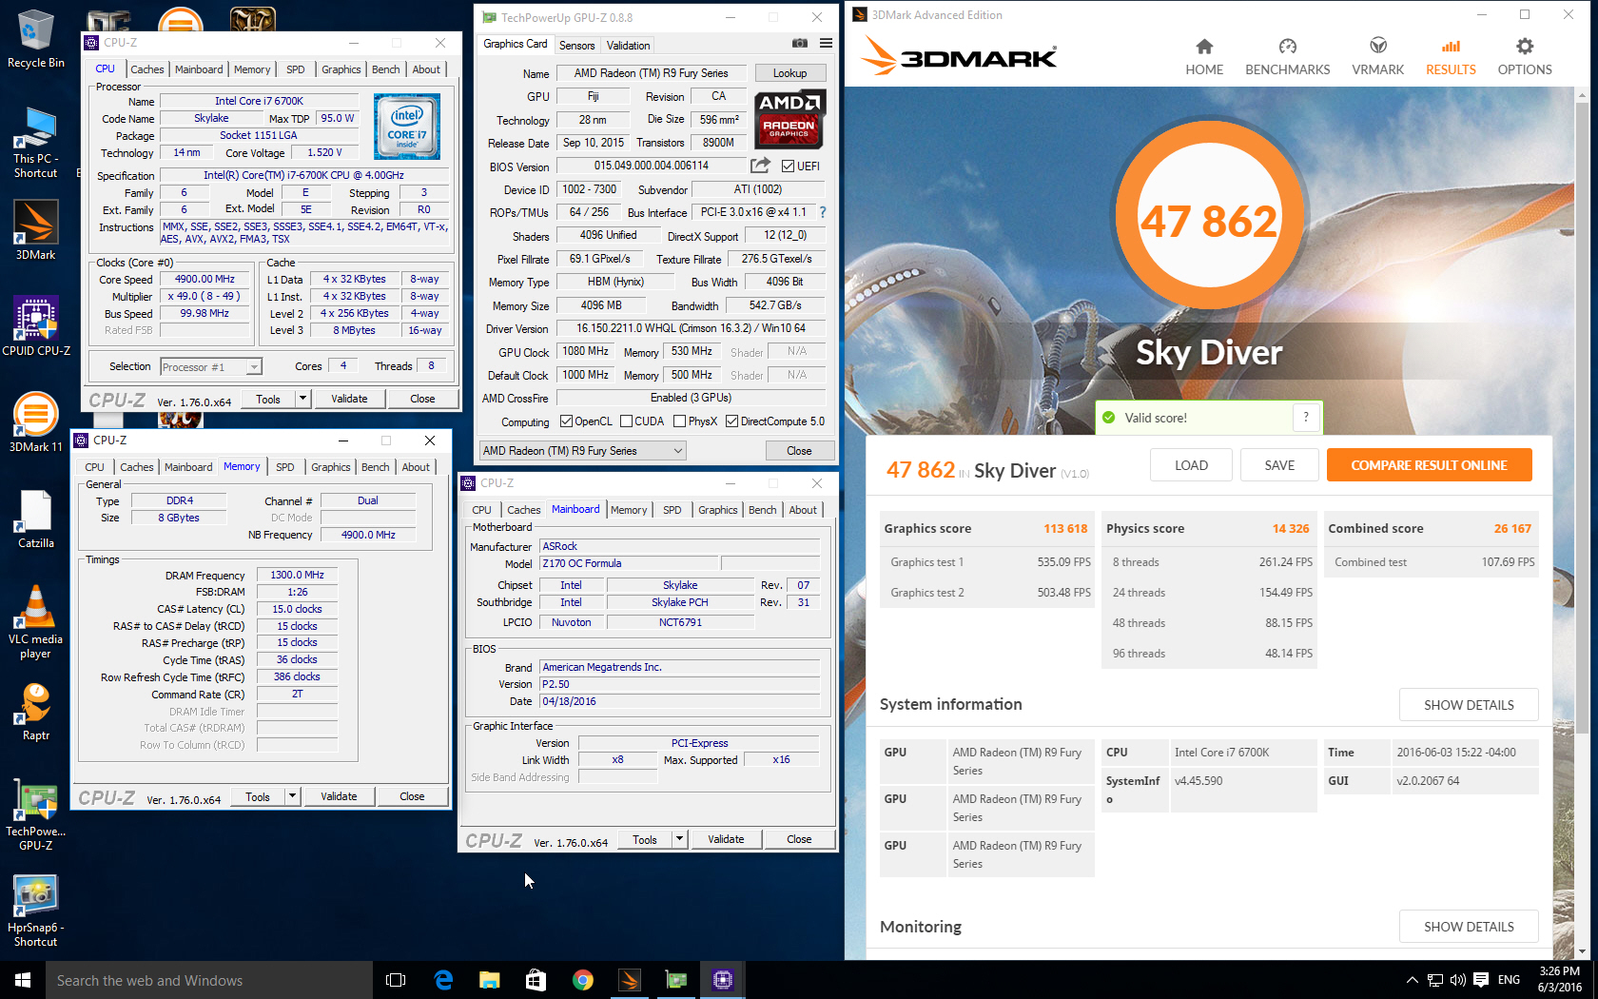1598x999 pixels.
Task: Click COMPARE RESULT ONLINE button
Action: [x=1429, y=465]
